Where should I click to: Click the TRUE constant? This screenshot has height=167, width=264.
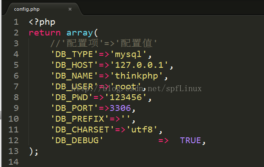(191, 141)
